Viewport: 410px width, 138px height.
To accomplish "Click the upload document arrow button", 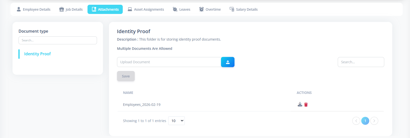I will 228,62.
